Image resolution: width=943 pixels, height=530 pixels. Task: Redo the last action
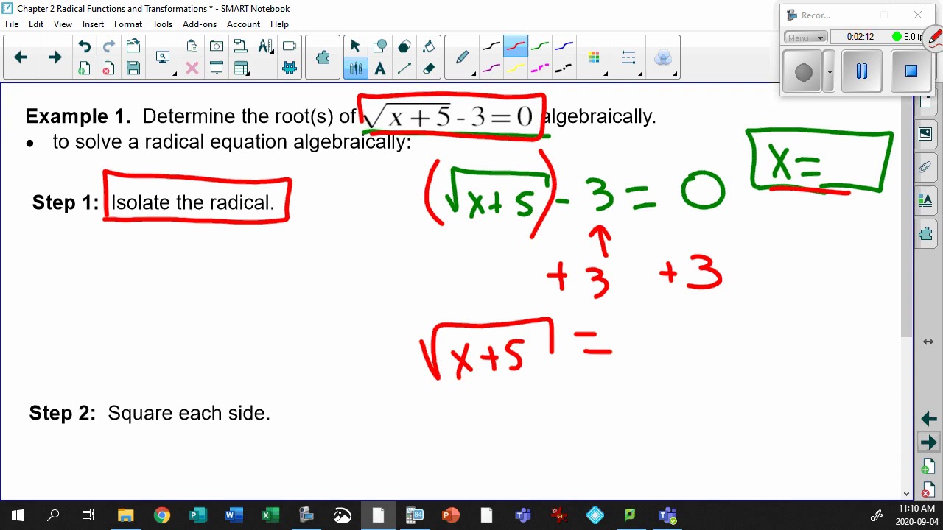[108, 46]
